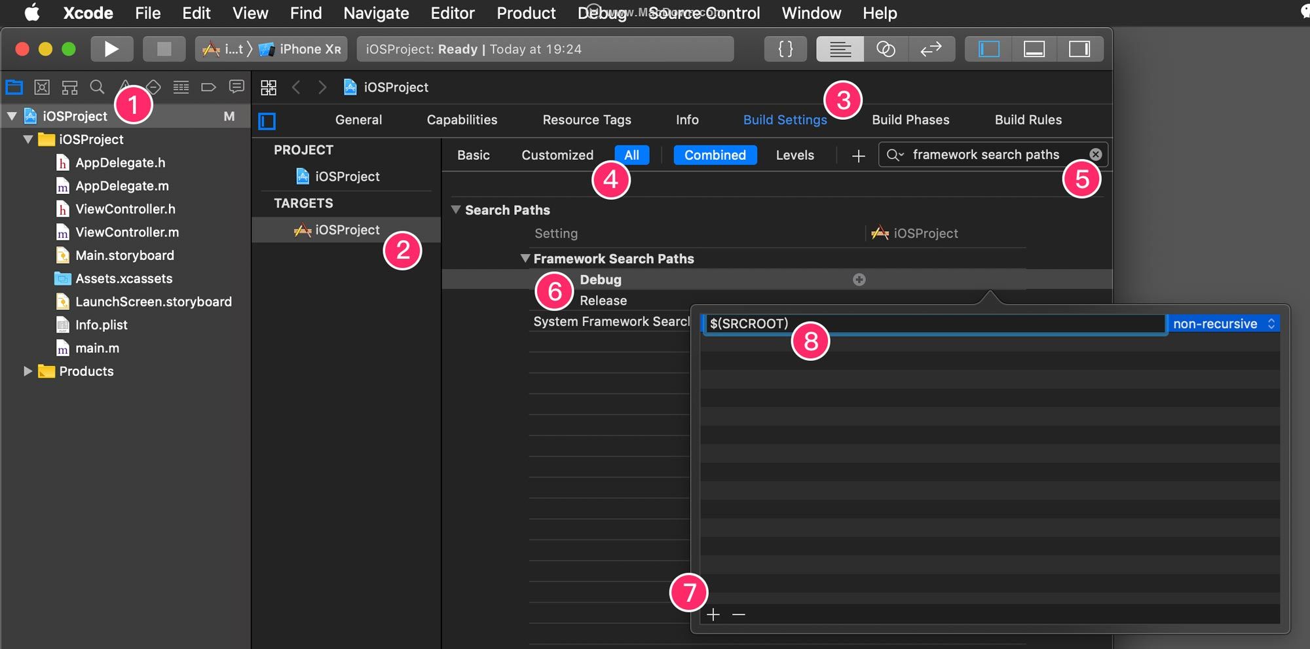Show the Source Control navigator

coord(42,87)
